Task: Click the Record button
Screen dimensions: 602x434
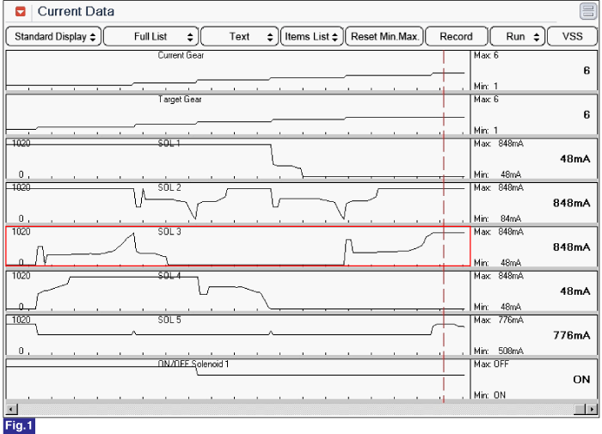Action: pyautogui.click(x=456, y=36)
